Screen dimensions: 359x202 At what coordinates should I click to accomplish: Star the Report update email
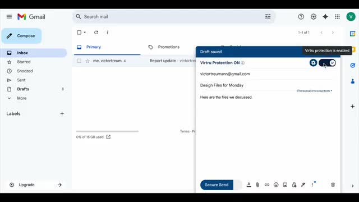(88, 61)
